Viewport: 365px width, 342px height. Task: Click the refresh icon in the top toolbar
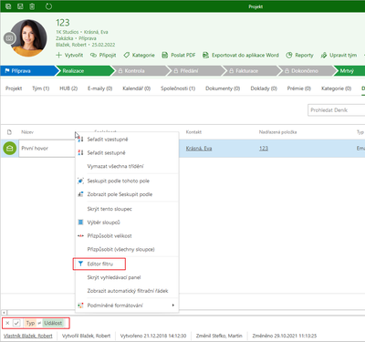tap(48, 6)
